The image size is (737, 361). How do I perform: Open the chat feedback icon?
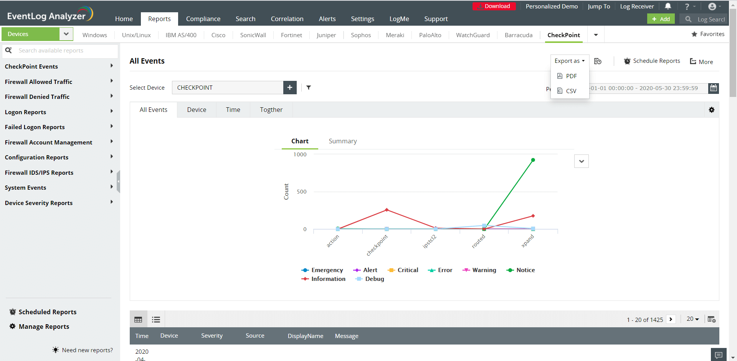click(x=719, y=354)
